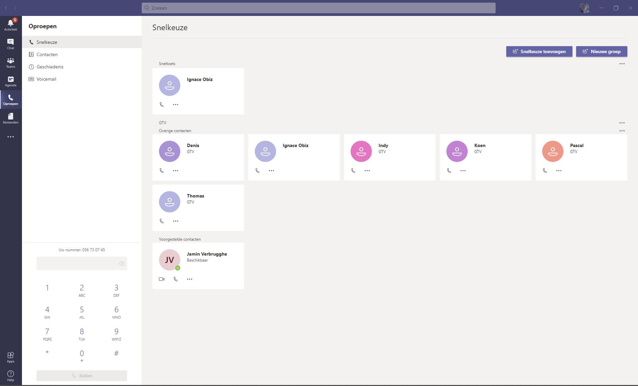Click the Nieuwe groep button

602,51
